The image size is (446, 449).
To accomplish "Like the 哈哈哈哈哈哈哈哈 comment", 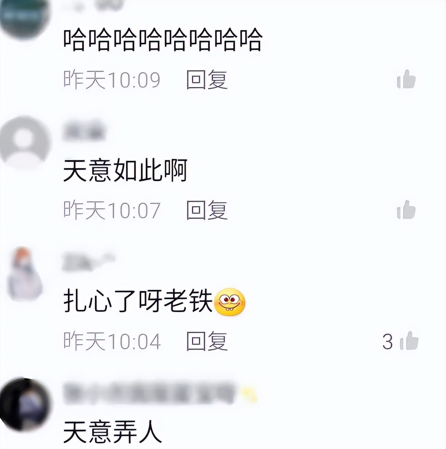I will click(x=406, y=79).
